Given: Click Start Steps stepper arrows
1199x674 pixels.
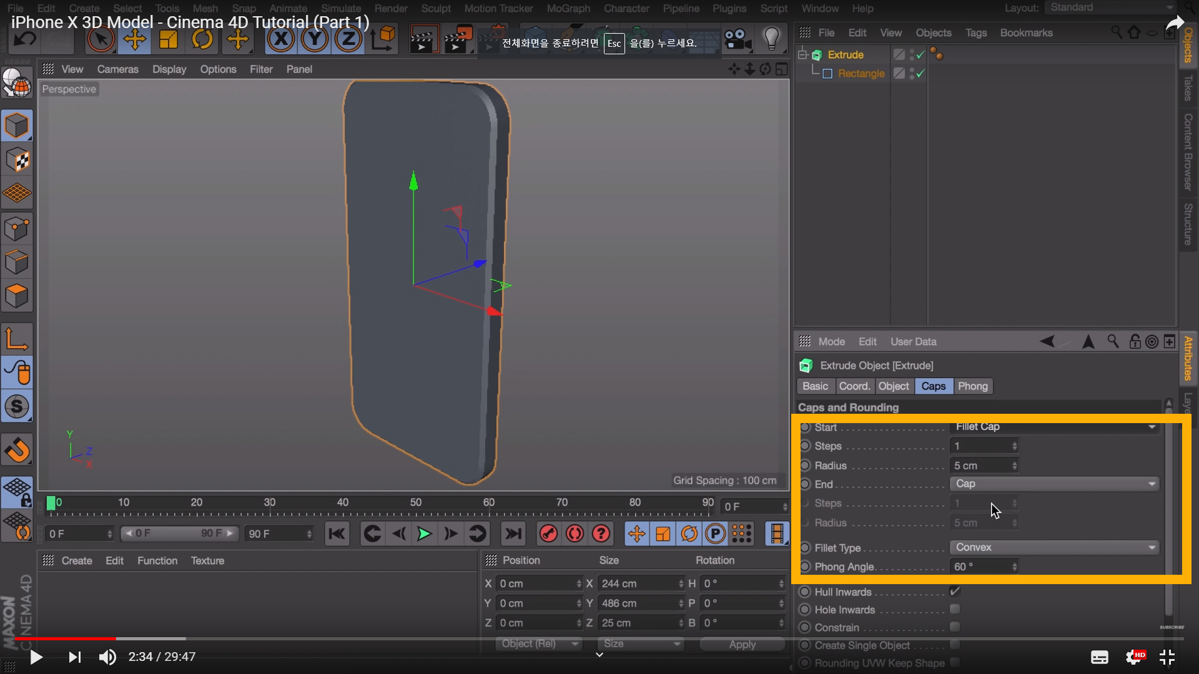Looking at the screenshot, I should [x=1015, y=446].
